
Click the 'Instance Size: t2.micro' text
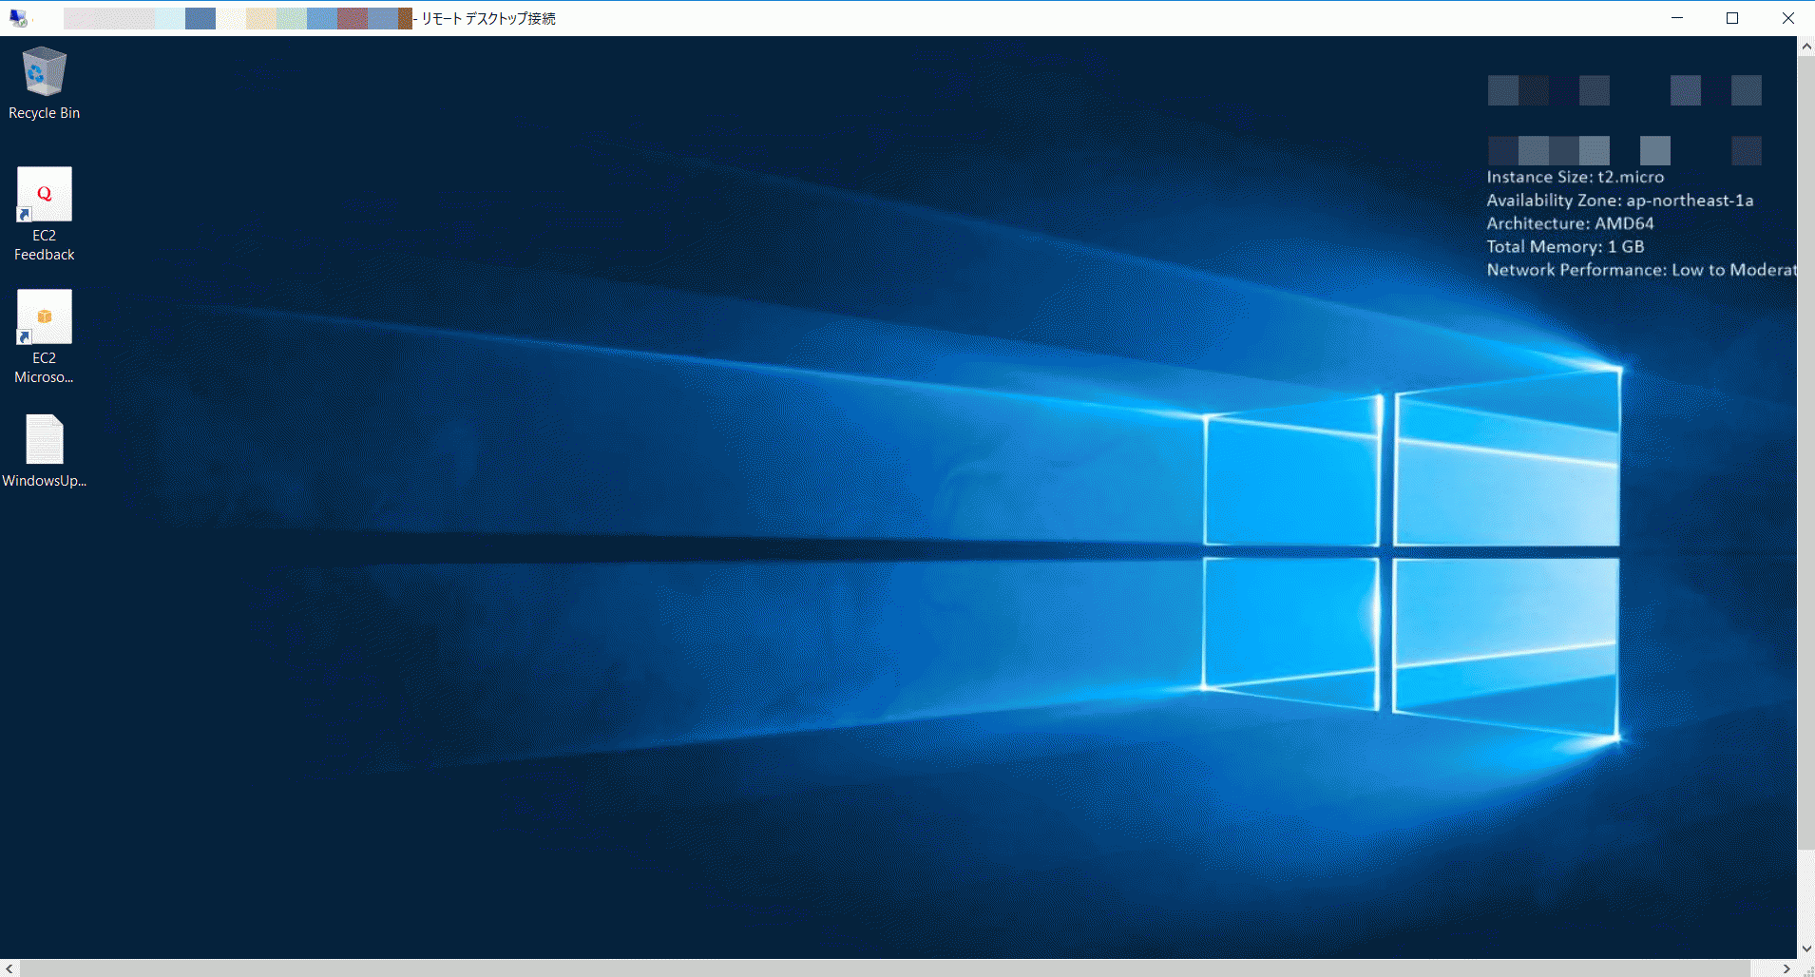[x=1575, y=177]
